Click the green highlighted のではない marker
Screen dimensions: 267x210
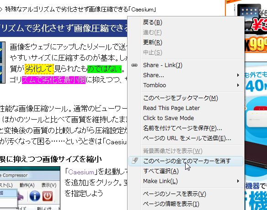104,69
